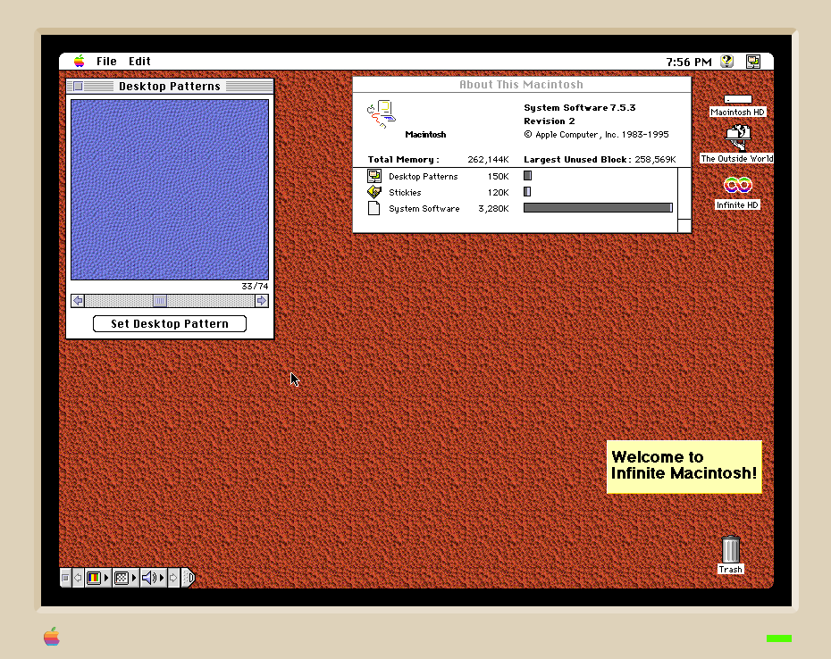831x659 pixels.
Task: Show next pattern with right scroll arrow
Action: point(261,301)
